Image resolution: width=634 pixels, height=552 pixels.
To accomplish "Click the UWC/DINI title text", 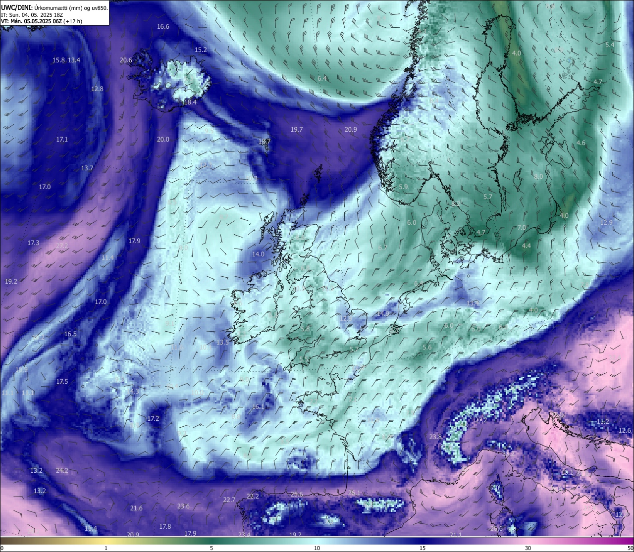I will click(x=54, y=8).
